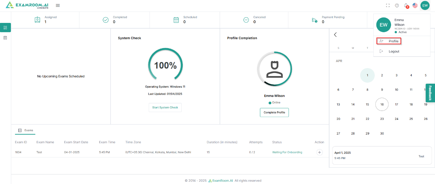Image resolution: width=435 pixels, height=184 pixels.
Task: Click the System Check 100% progress ring
Action: (165, 65)
